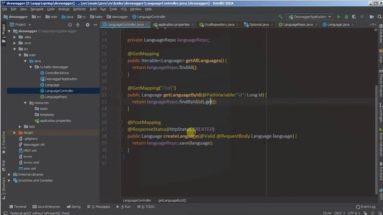The height and width of the screenshot is (215, 383).
Task: Open TODO tool window
Action: (145, 207)
